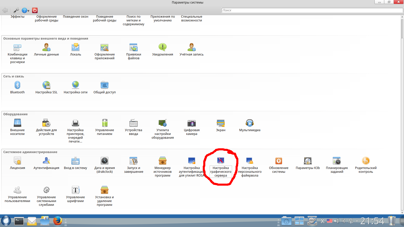Open the Лицензия module
This screenshot has height=227, width=404.
point(17,163)
